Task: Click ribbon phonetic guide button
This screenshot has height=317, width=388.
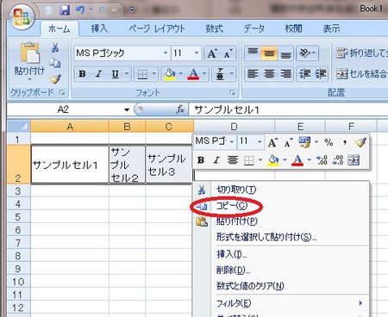Action: (x=220, y=74)
